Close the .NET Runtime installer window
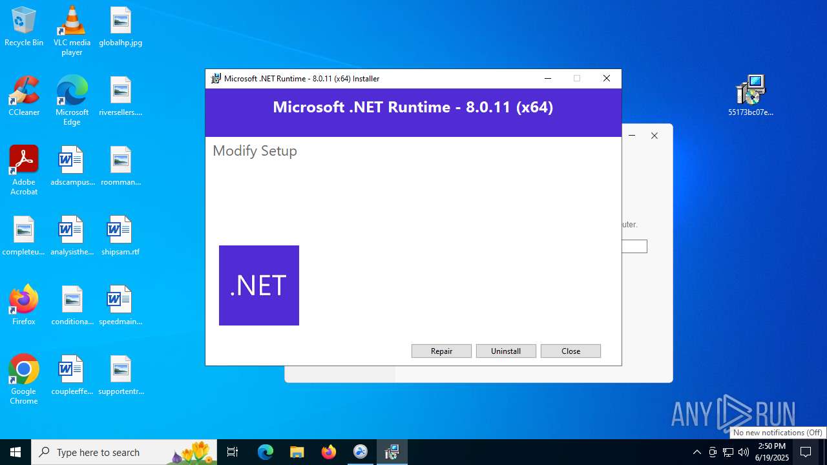The image size is (827, 465). coord(606,78)
